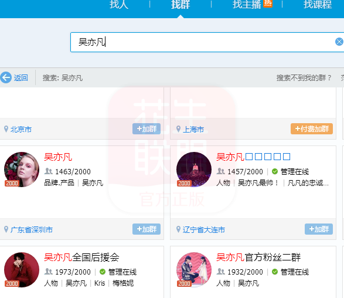The height and width of the screenshot is (298, 344).
Task: Click the location pin next to 上海市
Action: coord(178,129)
